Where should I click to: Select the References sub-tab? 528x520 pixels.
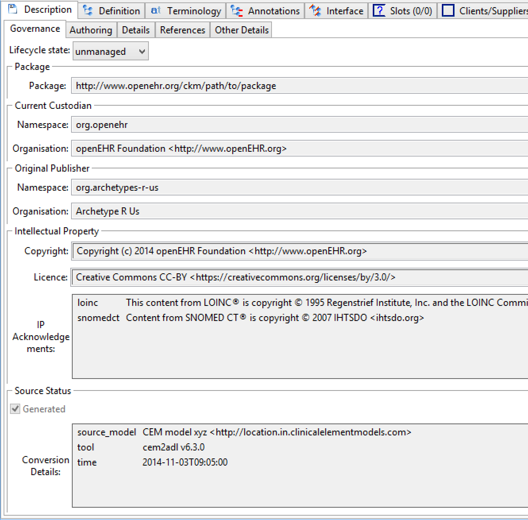click(x=183, y=30)
